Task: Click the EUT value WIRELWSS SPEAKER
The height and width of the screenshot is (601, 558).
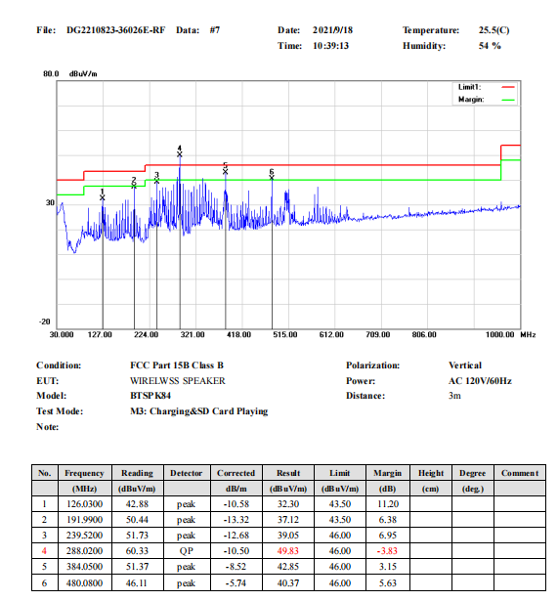Action: [x=178, y=381]
